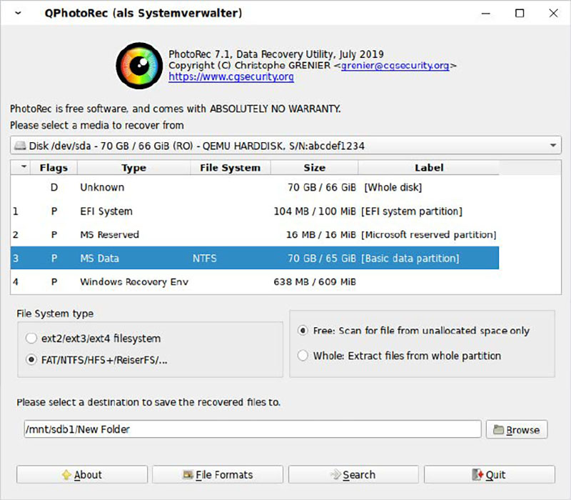Select the Whole disk row of type Unknown

[214, 187]
